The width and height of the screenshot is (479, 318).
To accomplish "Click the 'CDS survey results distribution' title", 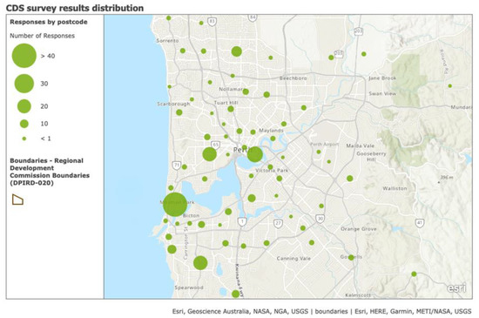I will 75,8.
